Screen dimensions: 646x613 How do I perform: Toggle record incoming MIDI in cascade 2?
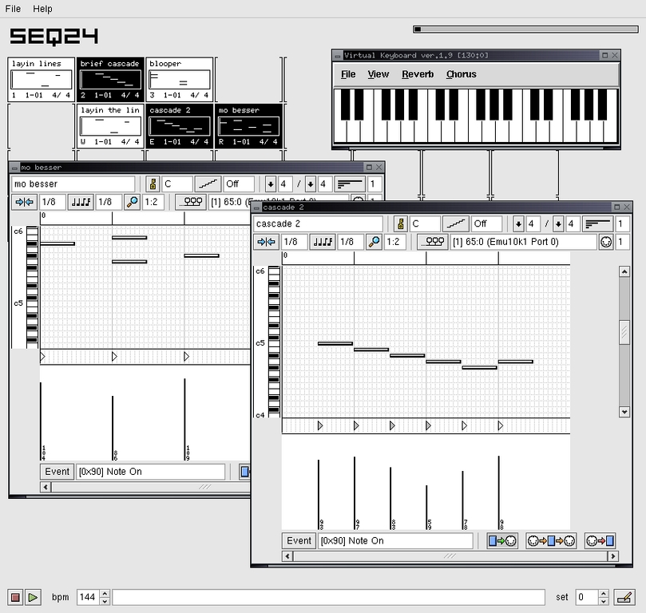[599, 541]
